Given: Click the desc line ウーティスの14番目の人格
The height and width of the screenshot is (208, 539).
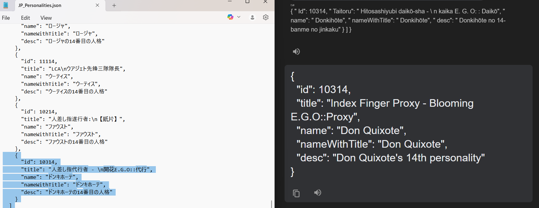Looking at the screenshot, I should (x=64, y=92).
